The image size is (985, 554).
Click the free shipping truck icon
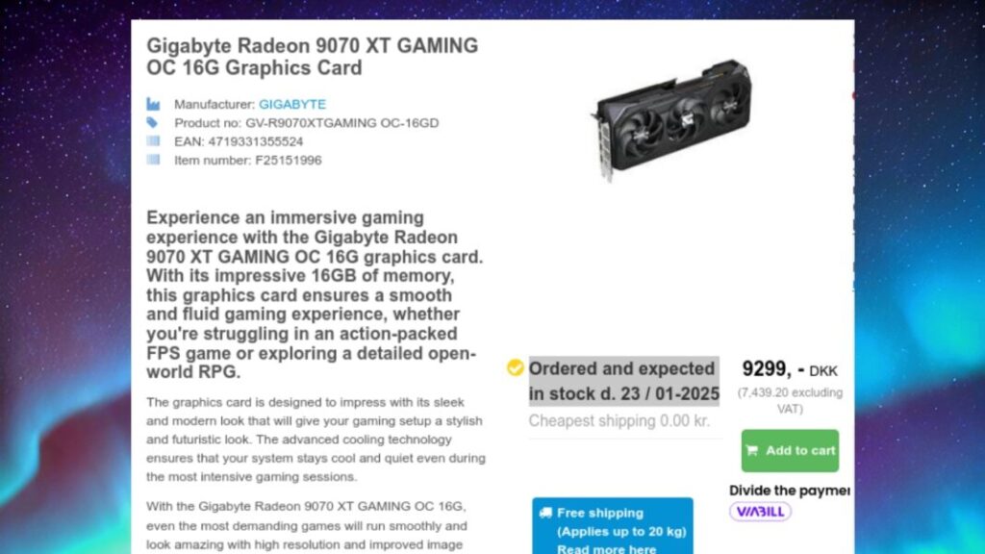tap(545, 513)
